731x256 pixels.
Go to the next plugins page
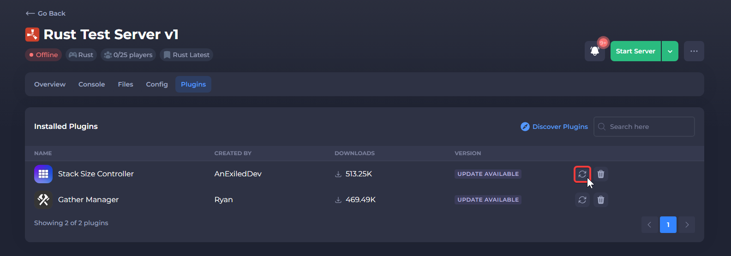[x=687, y=225]
